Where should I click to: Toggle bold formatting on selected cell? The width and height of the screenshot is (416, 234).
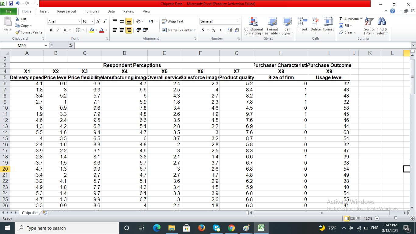point(51,30)
